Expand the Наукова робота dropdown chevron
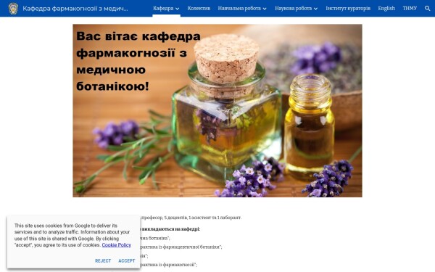 tap(315, 9)
